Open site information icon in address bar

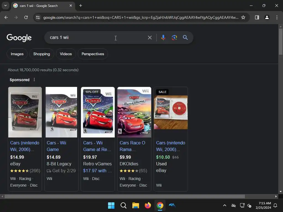point(38,17)
